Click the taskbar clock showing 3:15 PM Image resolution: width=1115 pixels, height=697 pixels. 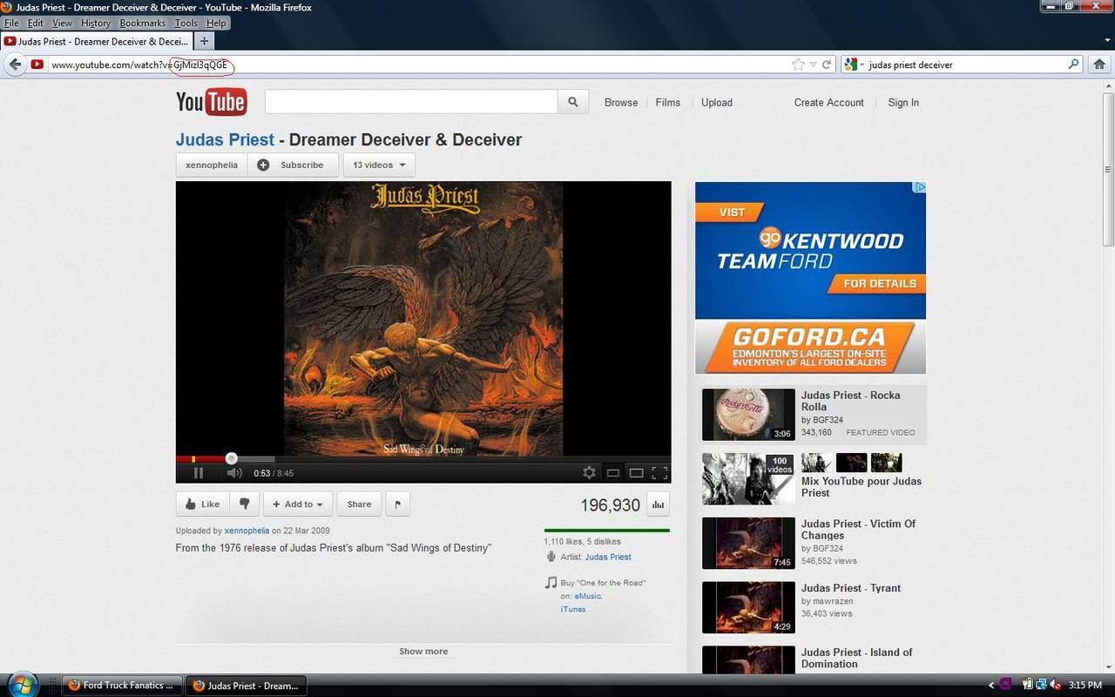coord(1085,686)
